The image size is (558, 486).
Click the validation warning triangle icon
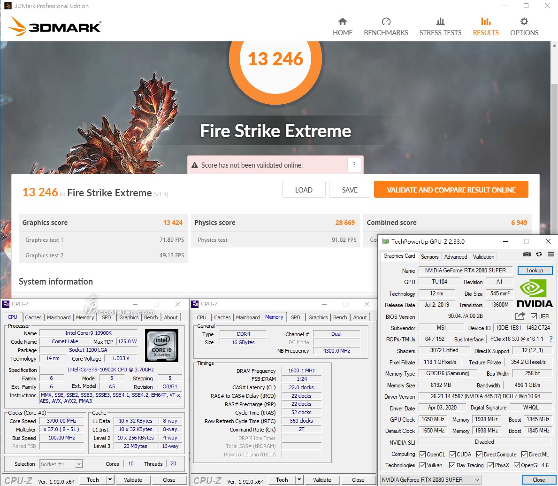coord(195,165)
